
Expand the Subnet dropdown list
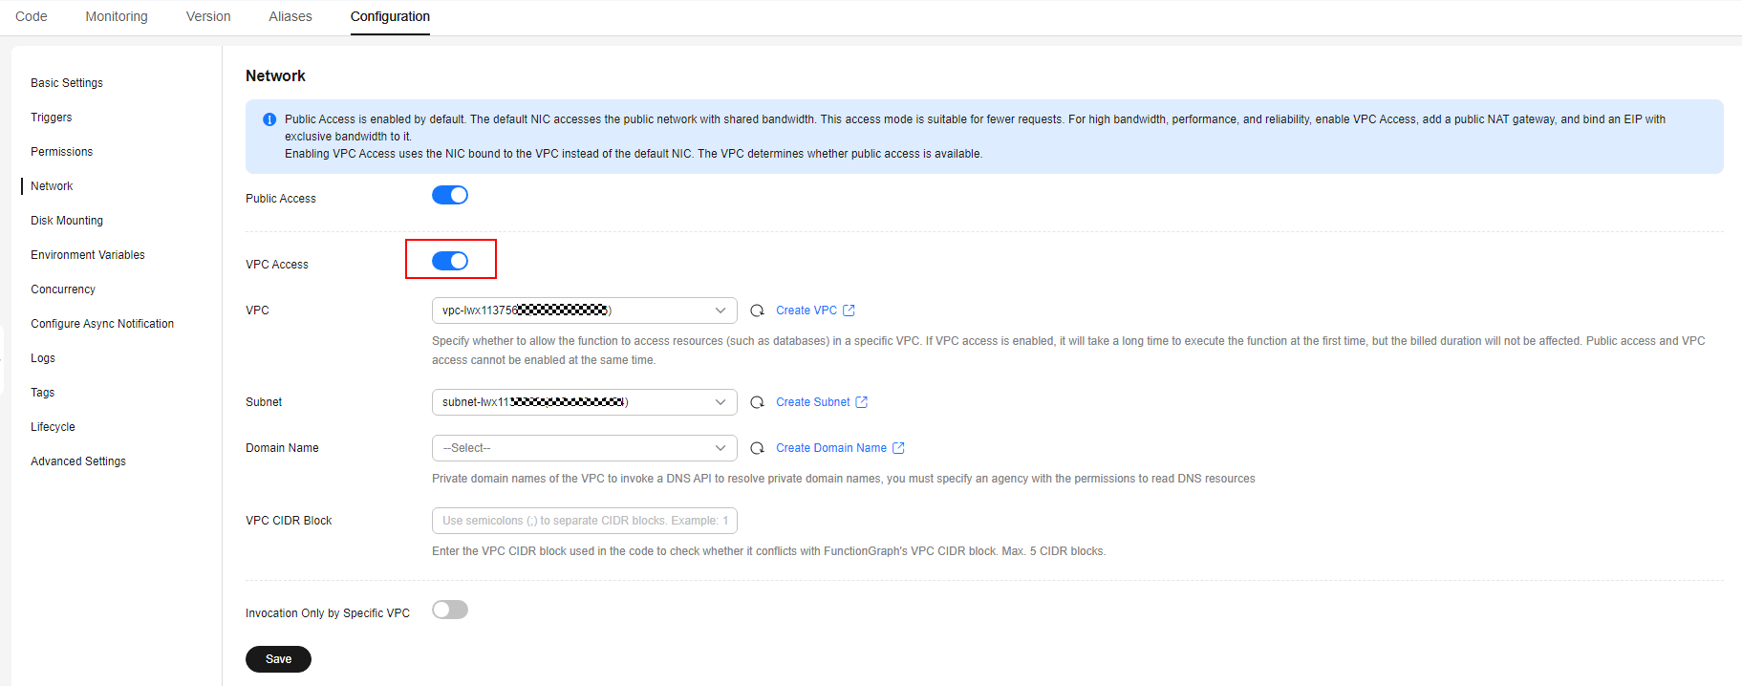pyautogui.click(x=585, y=402)
